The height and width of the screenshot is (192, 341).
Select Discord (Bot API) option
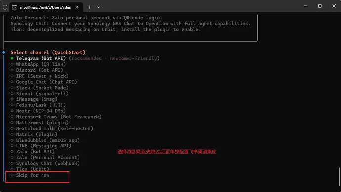coord(37,70)
